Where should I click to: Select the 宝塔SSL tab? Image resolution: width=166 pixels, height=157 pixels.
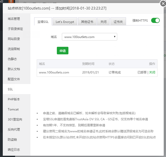[x=43, y=22]
